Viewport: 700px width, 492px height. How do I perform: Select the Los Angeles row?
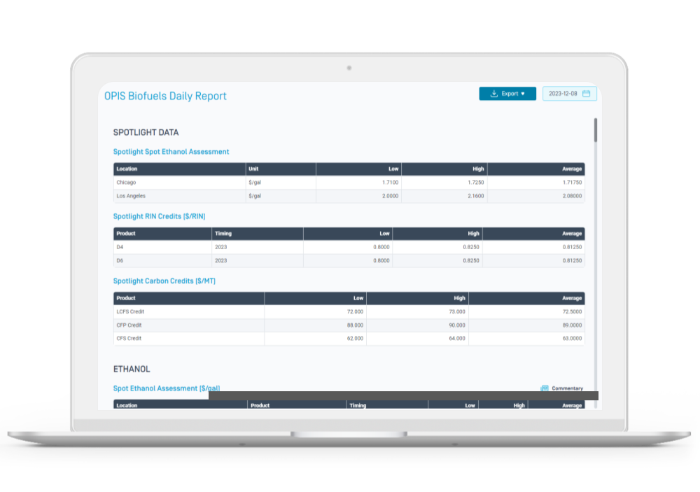click(x=131, y=196)
